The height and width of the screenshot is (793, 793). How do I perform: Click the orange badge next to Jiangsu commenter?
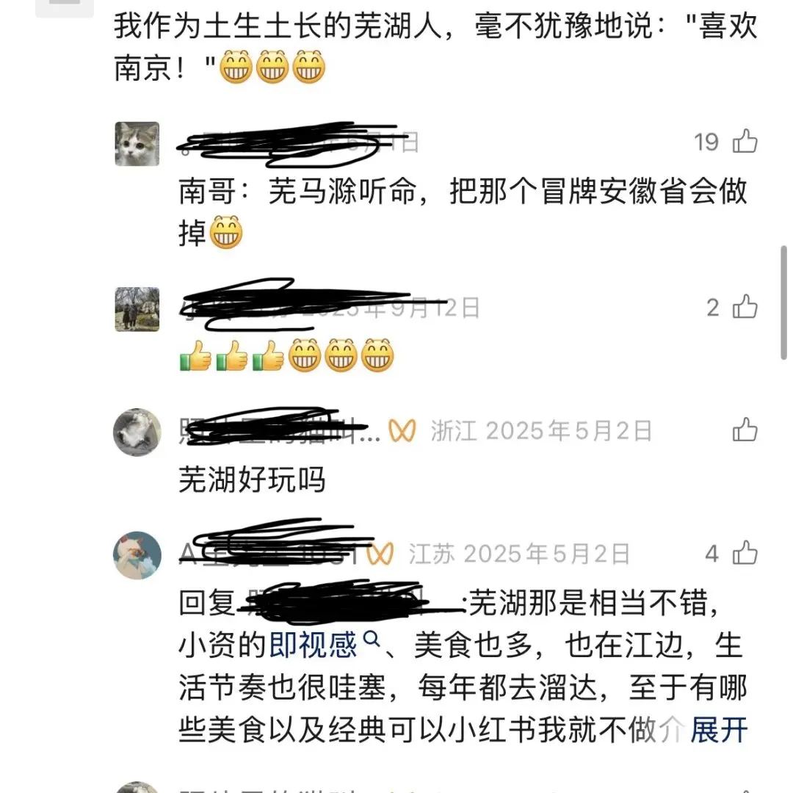point(380,554)
